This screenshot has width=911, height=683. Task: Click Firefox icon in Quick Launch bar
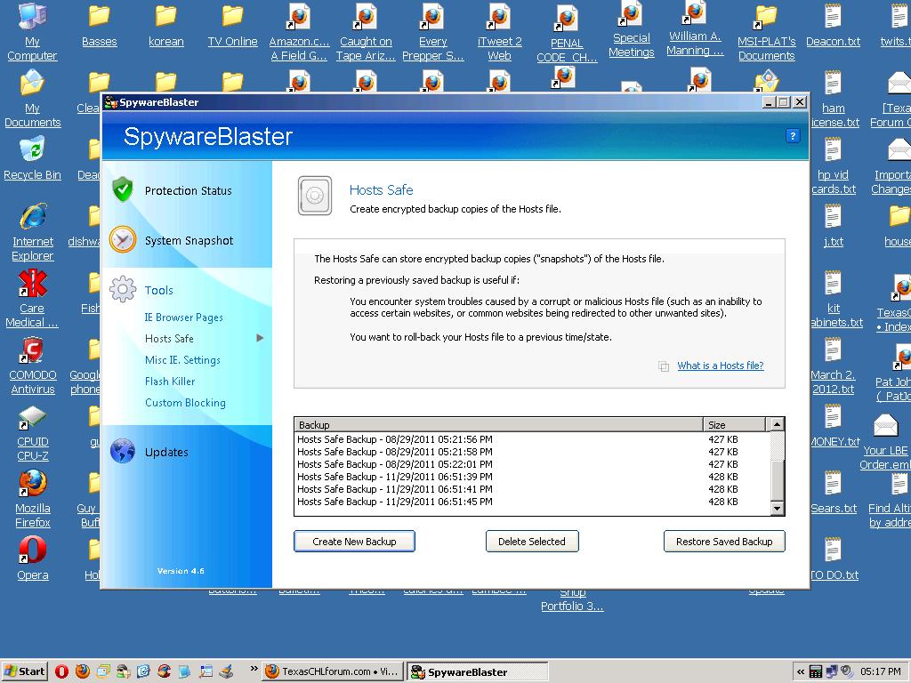click(83, 671)
